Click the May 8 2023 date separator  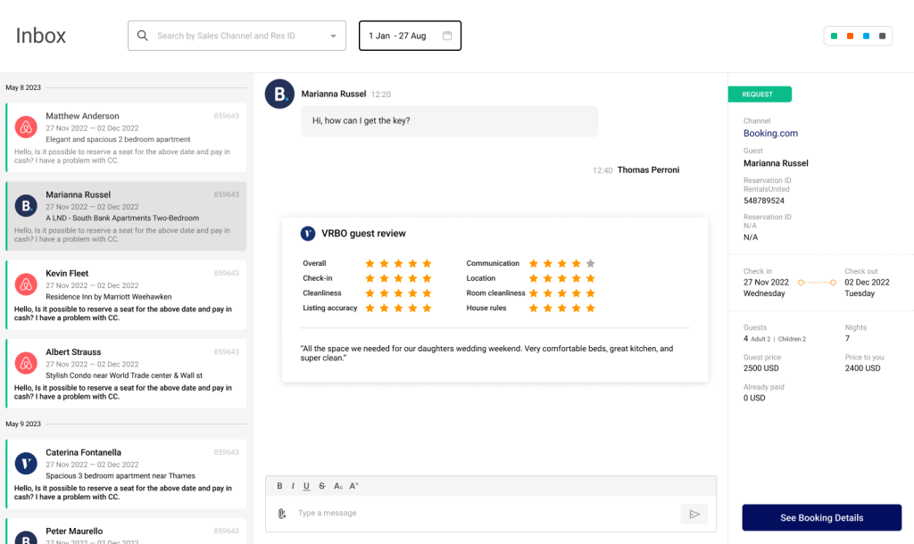23,87
